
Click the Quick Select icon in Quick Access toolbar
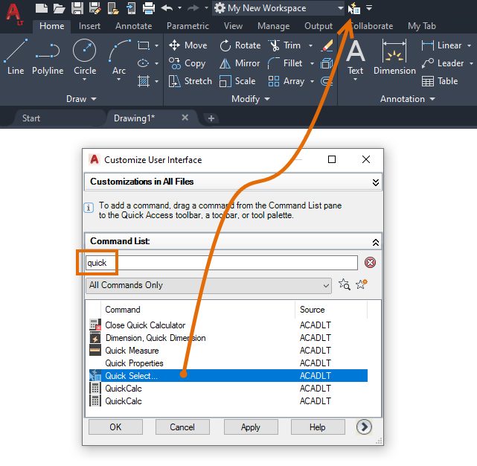point(353,8)
